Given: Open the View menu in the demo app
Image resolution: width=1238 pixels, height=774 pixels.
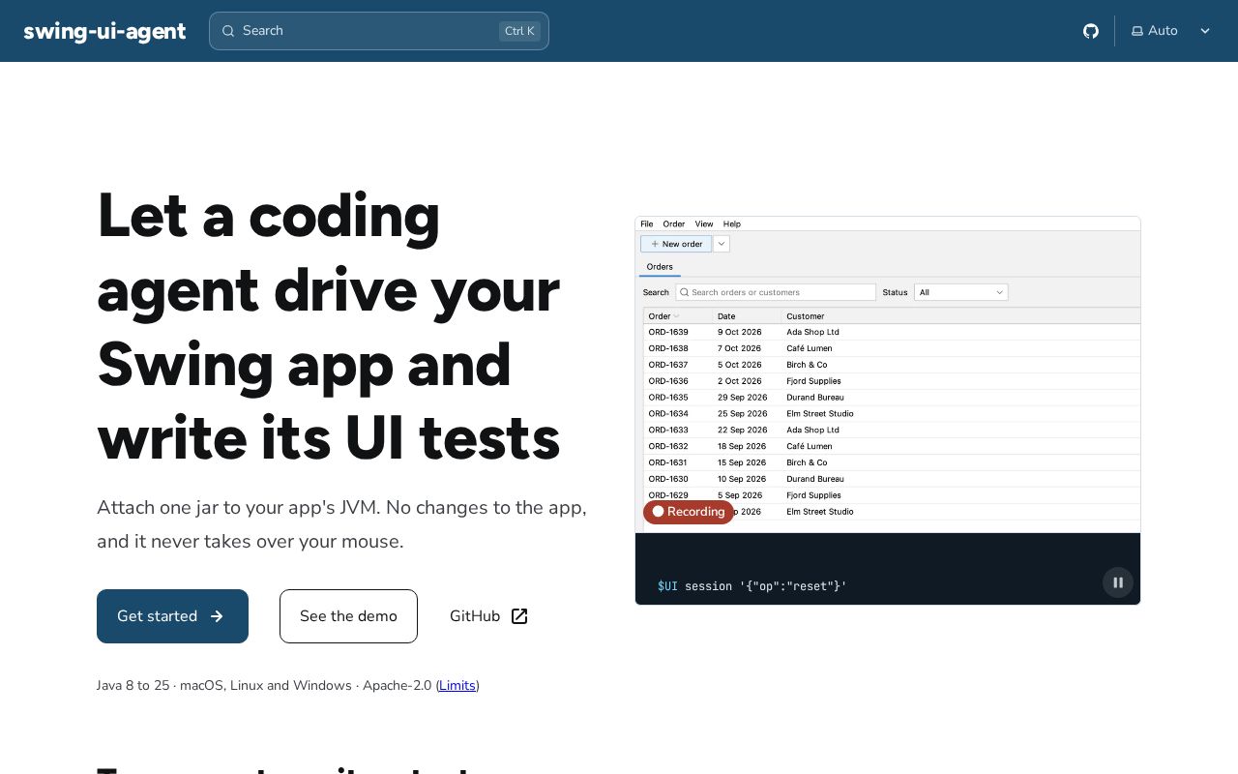Looking at the screenshot, I should pos(704,223).
